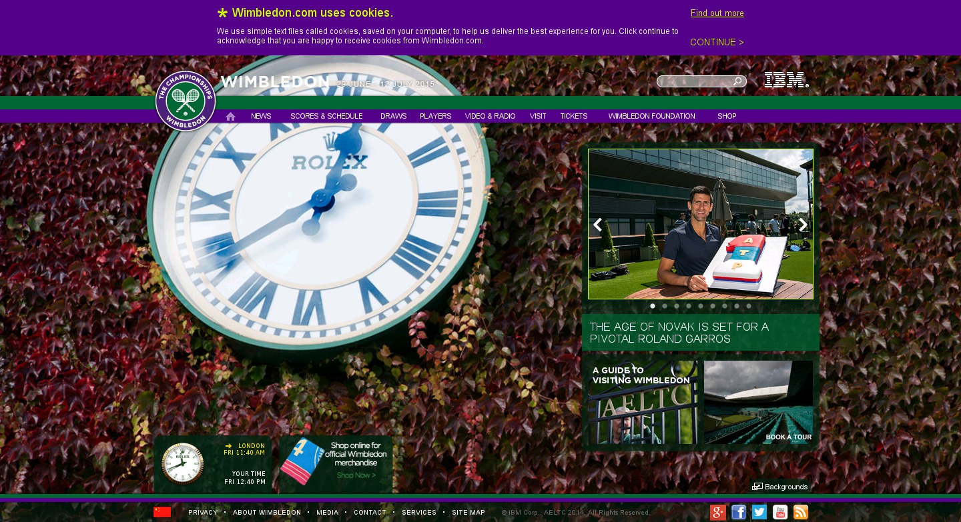Open the PLAYERS menu

click(x=436, y=116)
